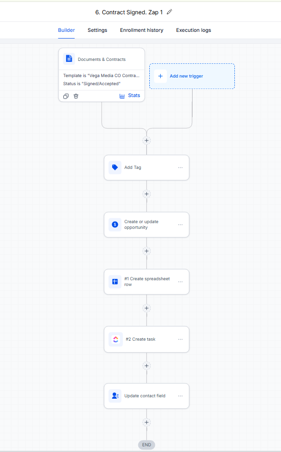Click the opportunity dollar icon
Image resolution: width=281 pixels, height=452 pixels.
coord(115,225)
